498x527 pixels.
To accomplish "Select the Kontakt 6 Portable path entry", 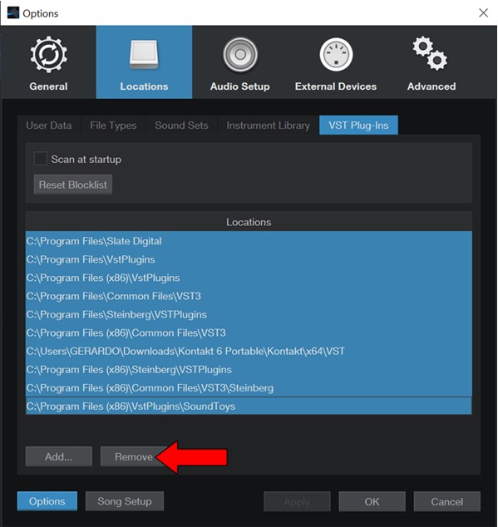I will pos(249,352).
